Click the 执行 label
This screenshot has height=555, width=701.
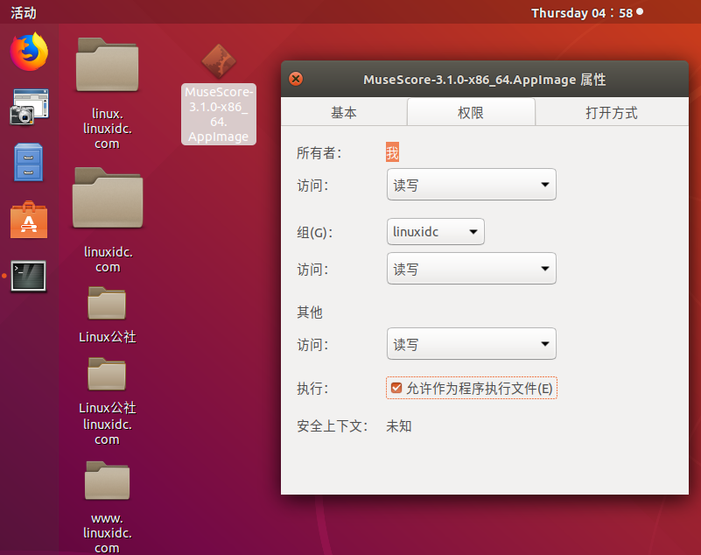312,388
